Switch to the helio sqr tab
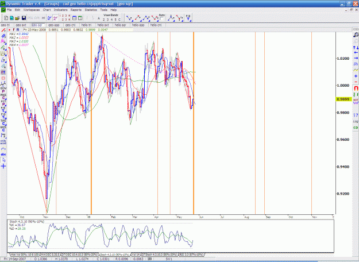Screen dimensions: 359x262 (x=121, y=25)
